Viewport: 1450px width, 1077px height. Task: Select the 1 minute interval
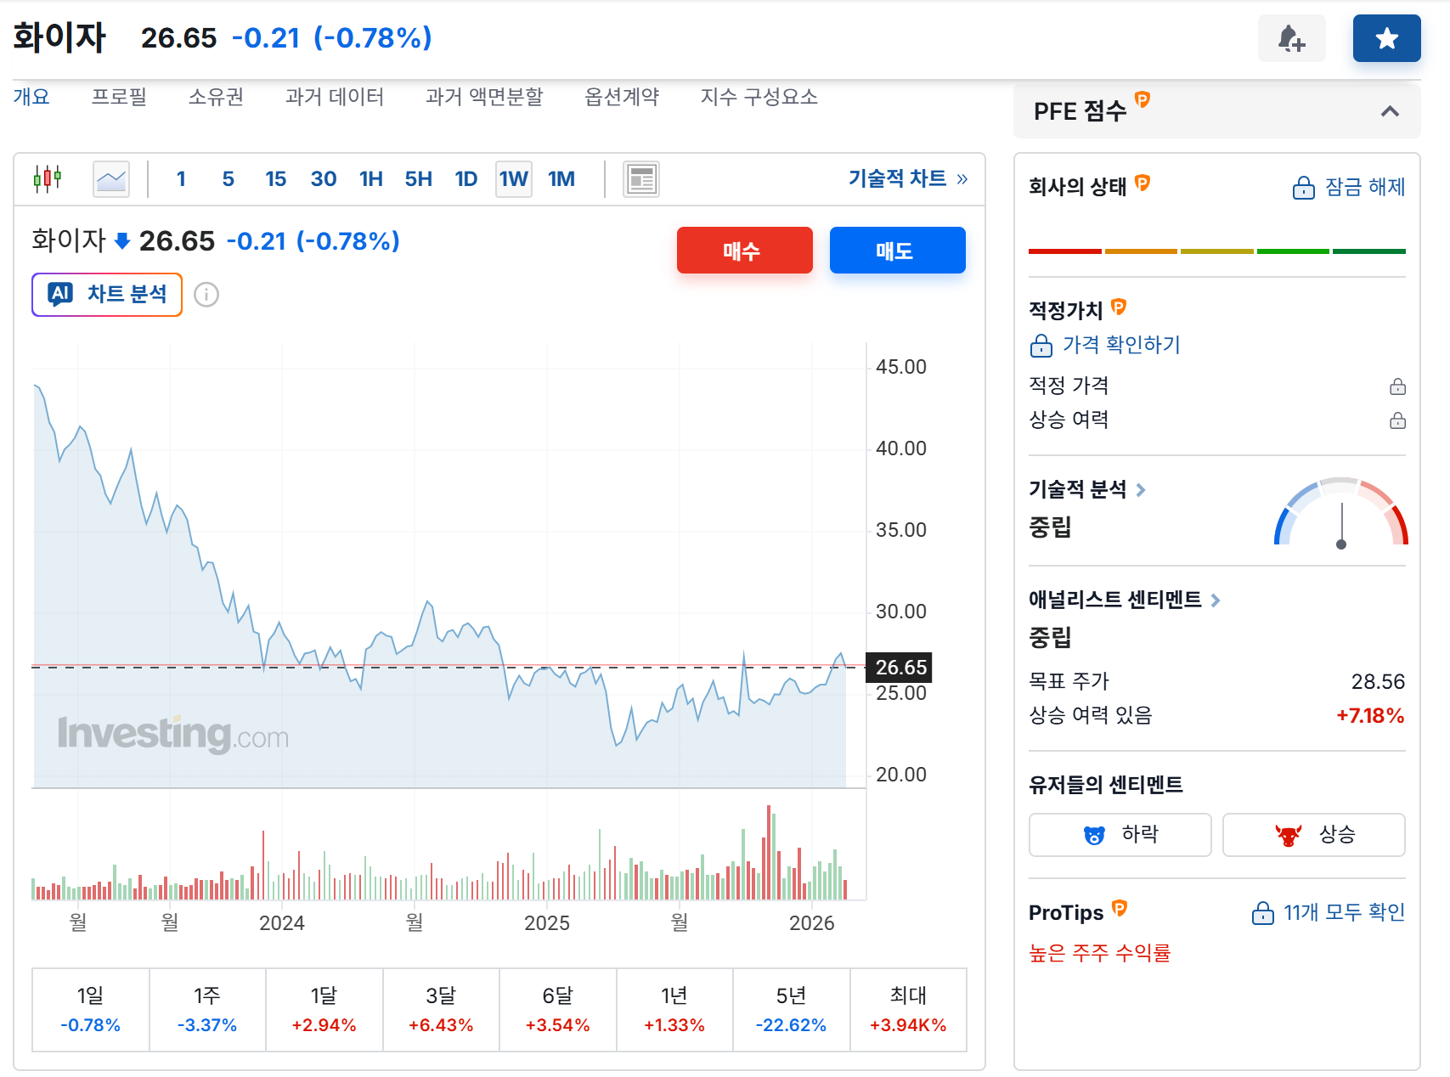(181, 178)
